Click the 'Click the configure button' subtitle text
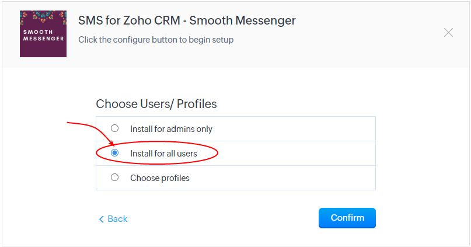The width and height of the screenshot is (471, 247). tap(156, 40)
